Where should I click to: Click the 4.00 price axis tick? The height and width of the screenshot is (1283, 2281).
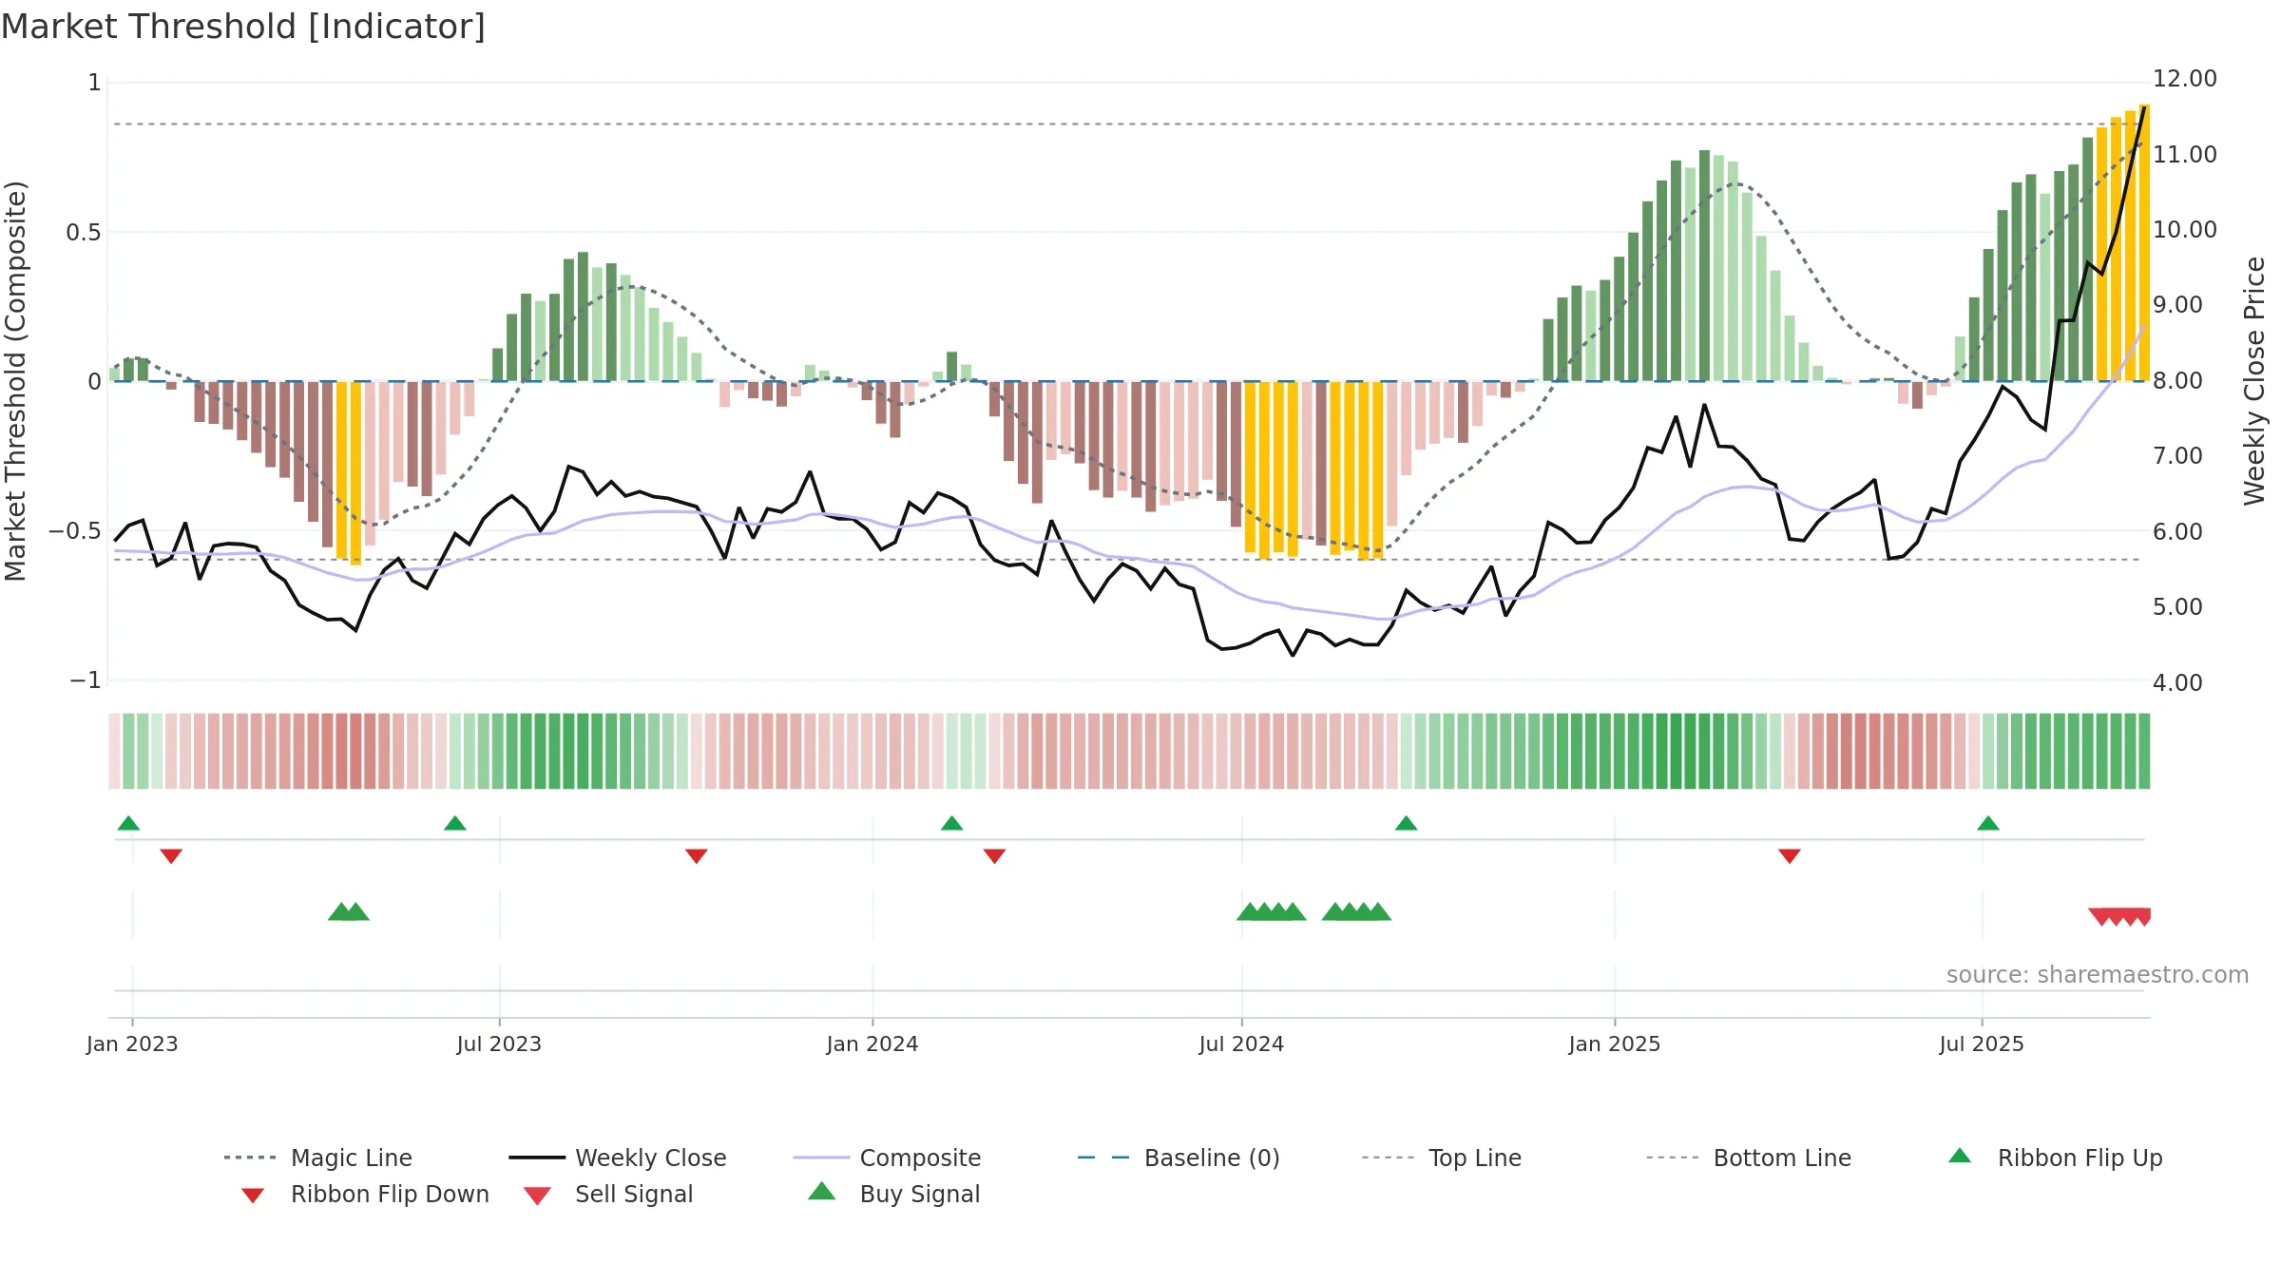[x=2178, y=682]
